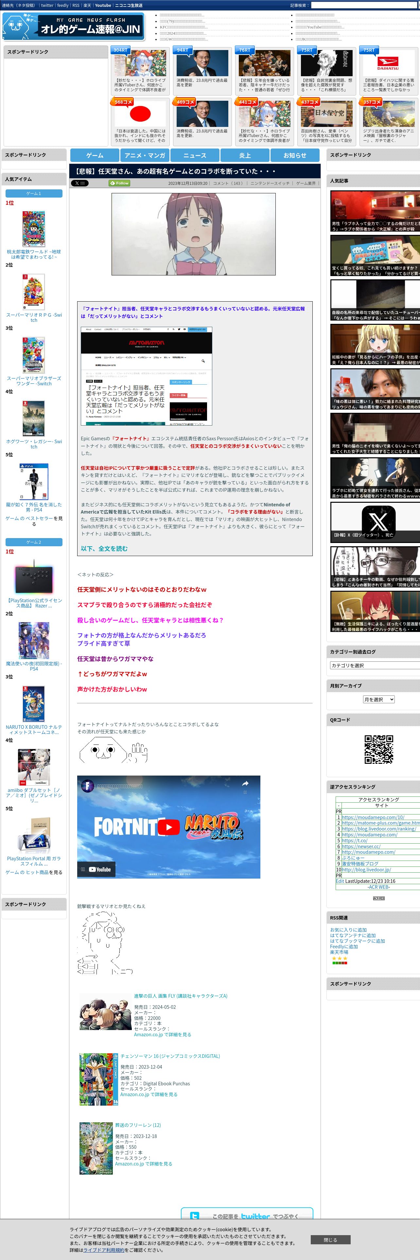Switch to the 炎上 tab

245,155
